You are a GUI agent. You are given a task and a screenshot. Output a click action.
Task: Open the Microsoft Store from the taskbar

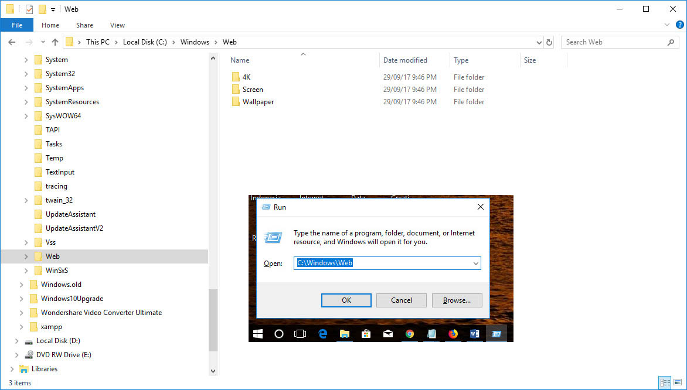pyautogui.click(x=366, y=333)
